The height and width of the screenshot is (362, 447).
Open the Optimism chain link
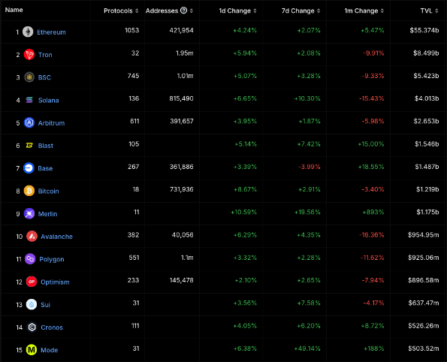point(55,282)
